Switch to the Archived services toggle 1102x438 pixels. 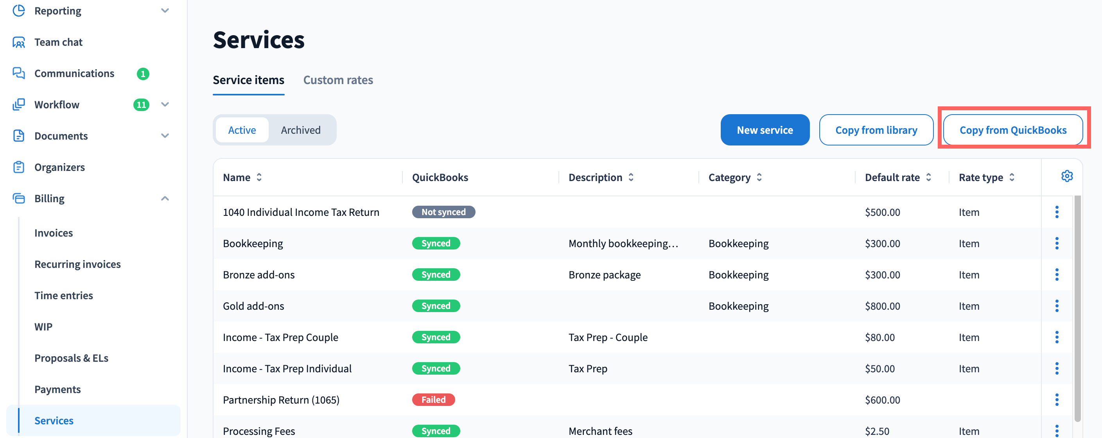300,130
